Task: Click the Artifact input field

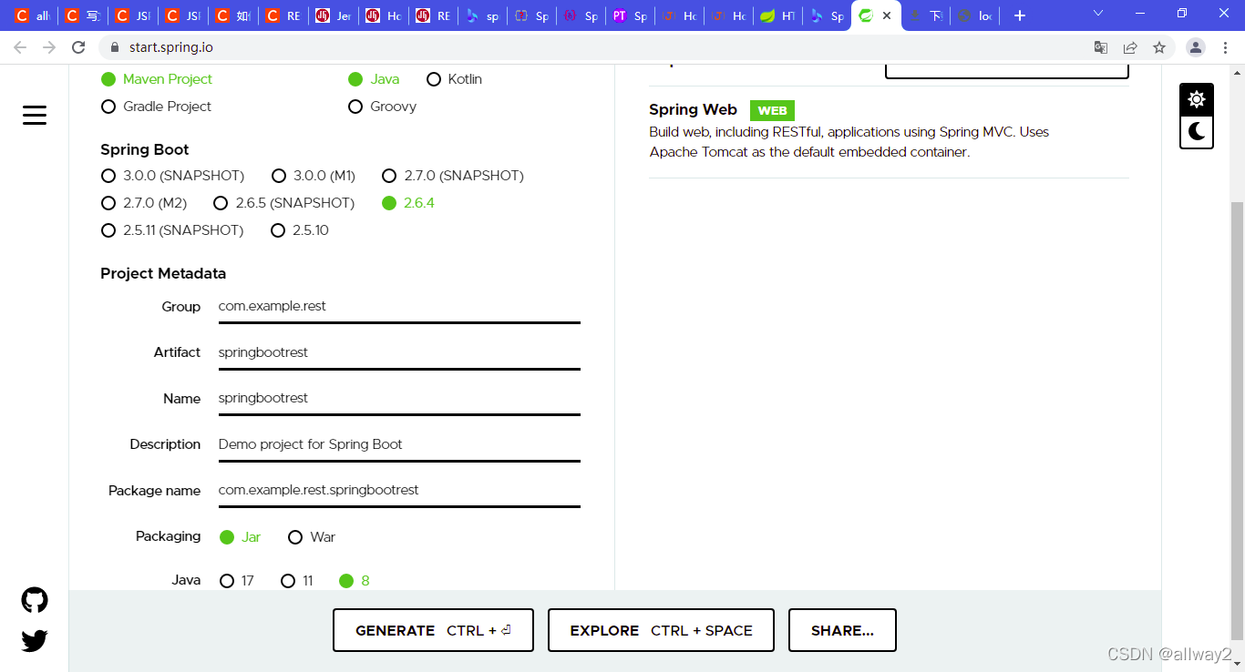Action: (x=399, y=352)
